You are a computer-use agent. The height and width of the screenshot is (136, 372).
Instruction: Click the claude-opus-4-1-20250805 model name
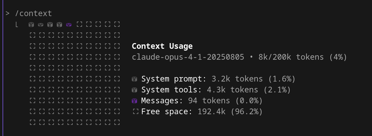[188, 57]
